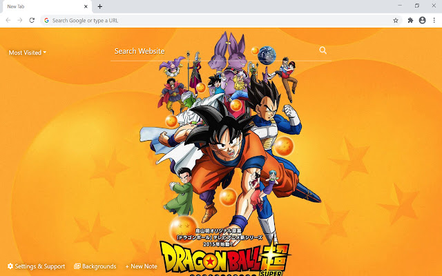Add a note with + New Note
The width and height of the screenshot is (442, 276).
[x=141, y=266]
